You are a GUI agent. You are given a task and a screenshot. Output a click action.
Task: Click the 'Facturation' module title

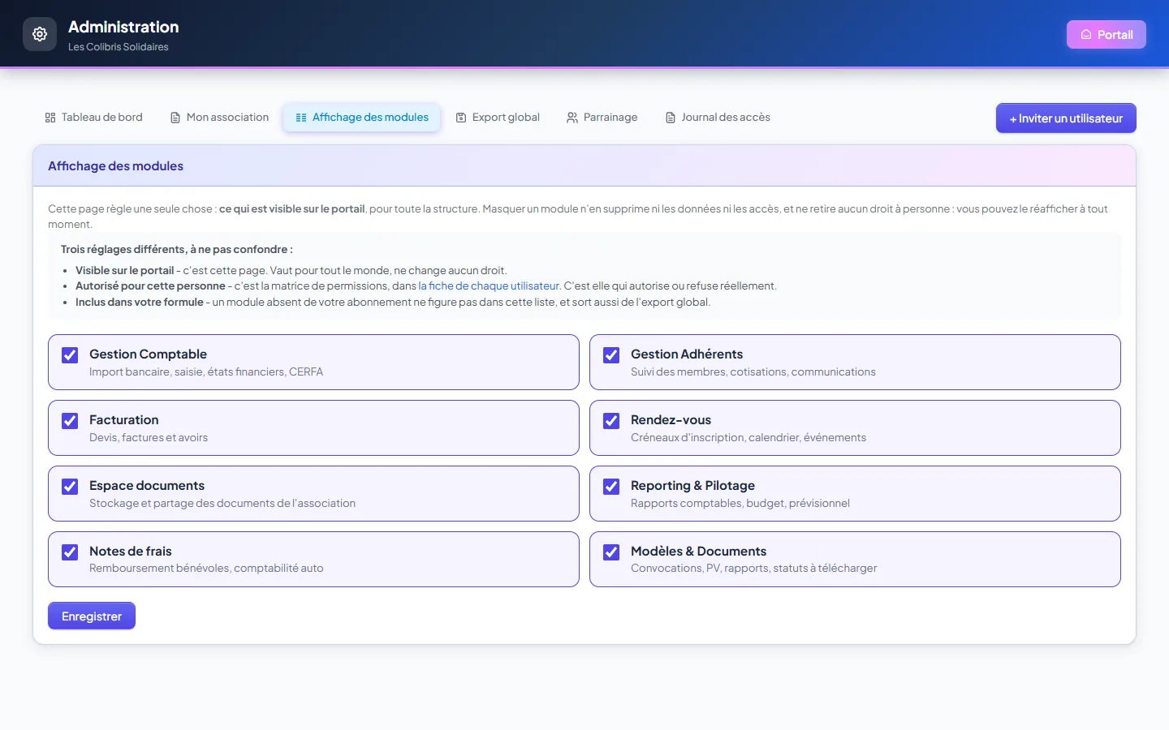tap(124, 420)
